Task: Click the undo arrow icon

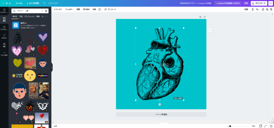Action: coord(44,3)
